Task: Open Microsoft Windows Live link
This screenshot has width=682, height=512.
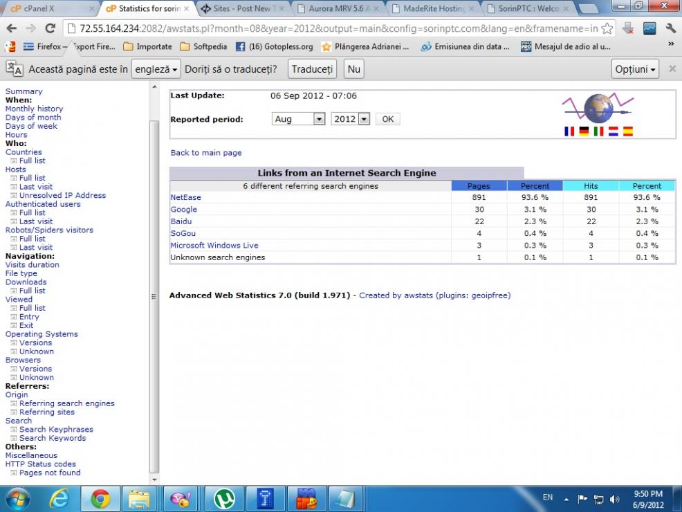Action: point(214,246)
